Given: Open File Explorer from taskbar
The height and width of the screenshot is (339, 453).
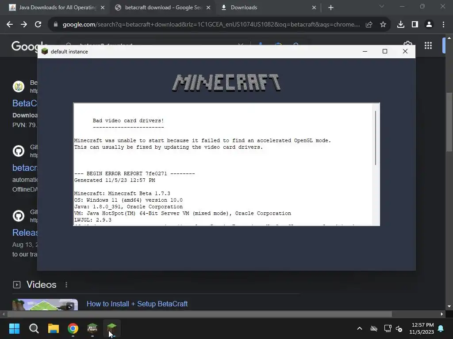Looking at the screenshot, I should pos(54,328).
